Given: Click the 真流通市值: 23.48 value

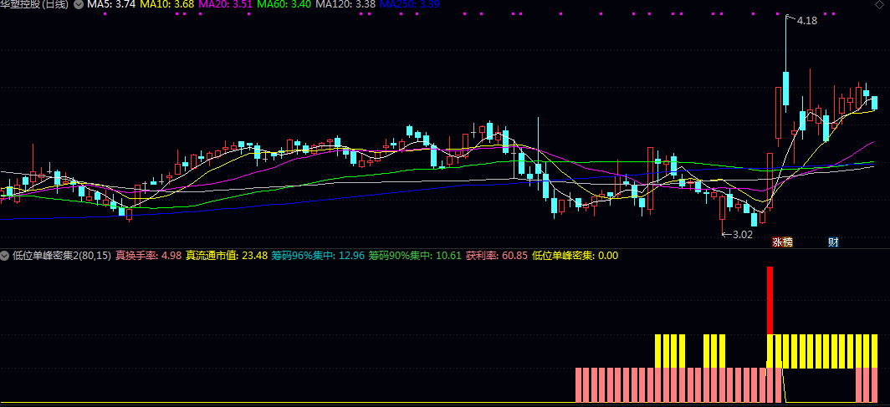Looking at the screenshot, I should pos(227,256).
